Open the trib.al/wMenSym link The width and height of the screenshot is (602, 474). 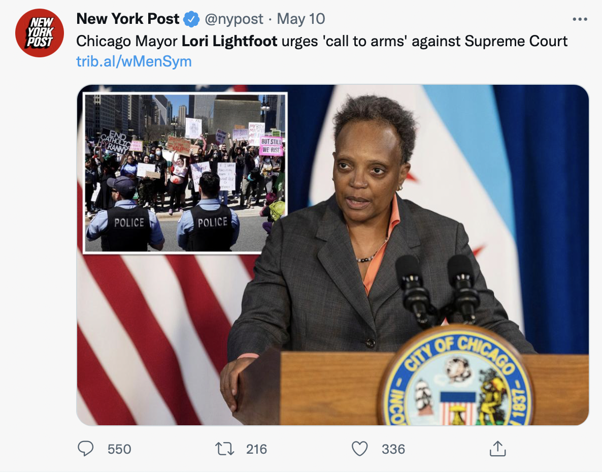coord(134,61)
